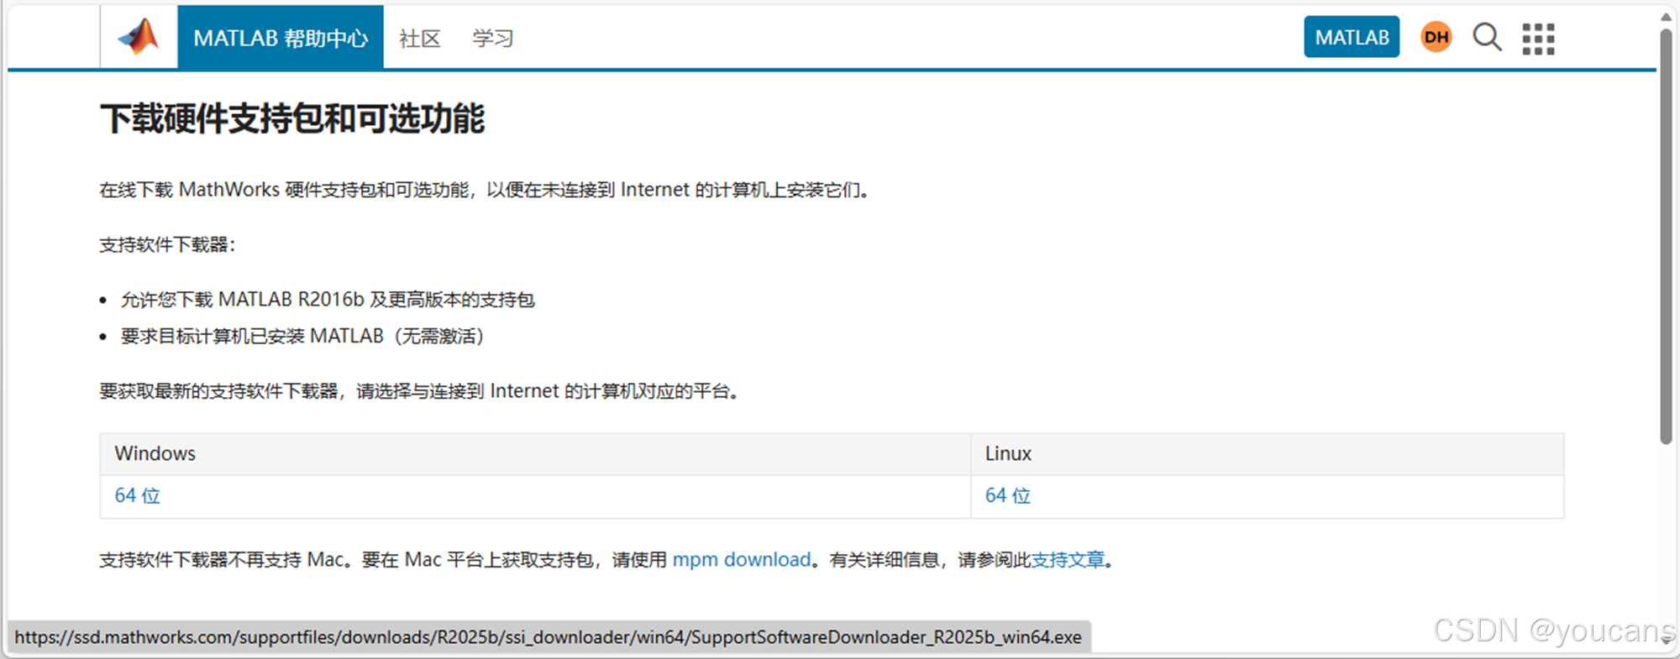Screen dimensions: 1680x659
Task: Click the vertical scrollbar thumb
Action: click(1666, 235)
